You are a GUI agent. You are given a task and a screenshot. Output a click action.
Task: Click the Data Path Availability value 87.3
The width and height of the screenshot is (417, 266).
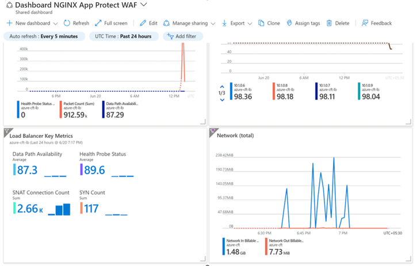point(27,170)
